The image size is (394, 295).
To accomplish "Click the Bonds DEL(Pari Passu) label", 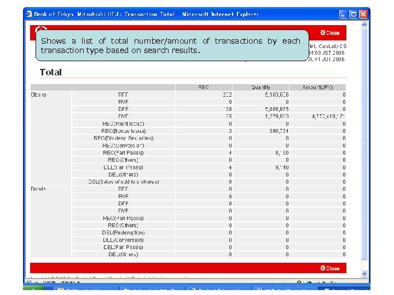I will 123,247.
